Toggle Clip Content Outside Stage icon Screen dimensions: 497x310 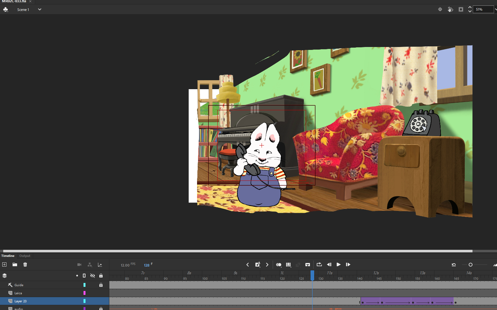[x=461, y=9]
